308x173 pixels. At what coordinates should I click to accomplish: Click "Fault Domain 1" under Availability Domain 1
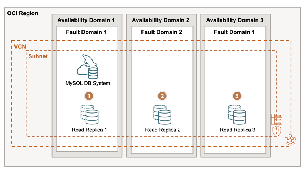[86, 32]
